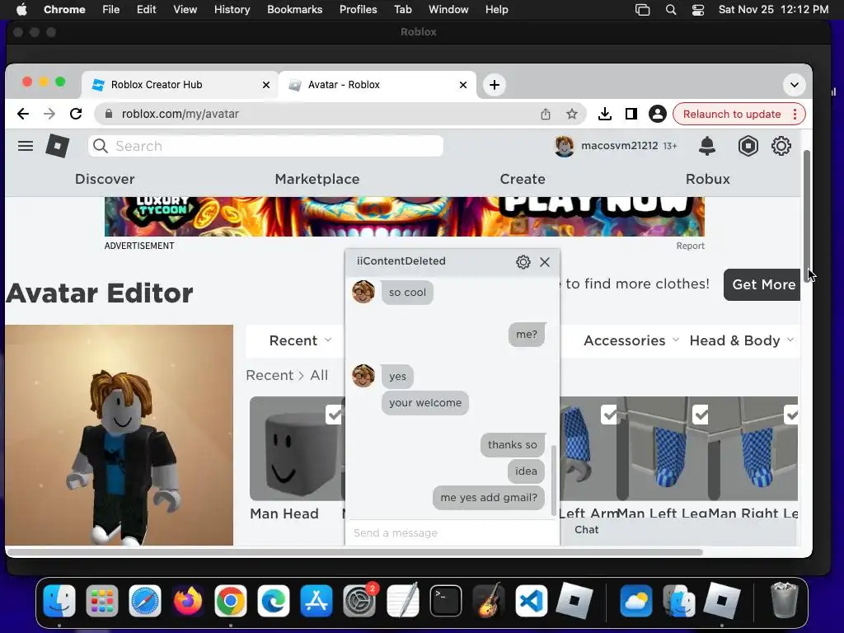Open the notifications bell
This screenshot has height=633, width=844.
tap(706, 146)
